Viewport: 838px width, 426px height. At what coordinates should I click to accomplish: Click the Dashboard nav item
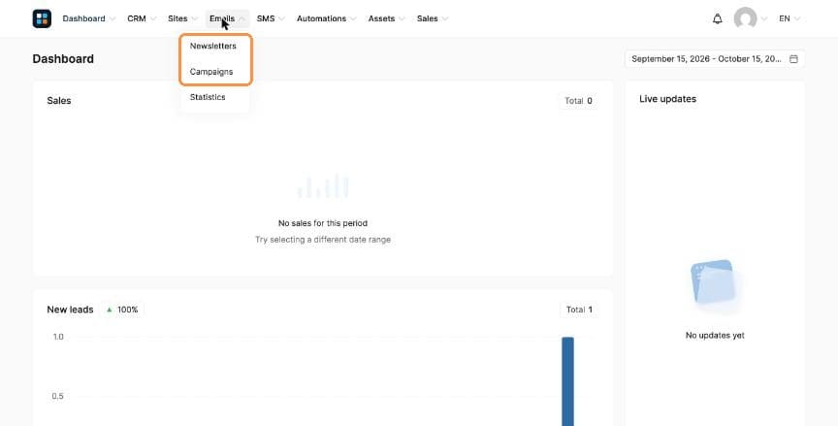pos(84,18)
